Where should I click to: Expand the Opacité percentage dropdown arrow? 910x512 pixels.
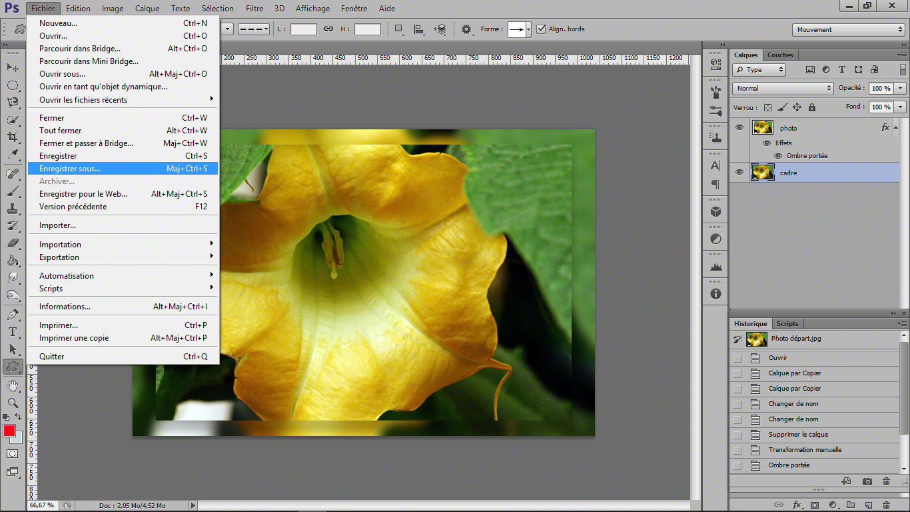pyautogui.click(x=901, y=88)
